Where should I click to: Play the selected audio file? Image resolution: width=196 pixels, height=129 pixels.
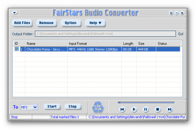(x=134, y=109)
